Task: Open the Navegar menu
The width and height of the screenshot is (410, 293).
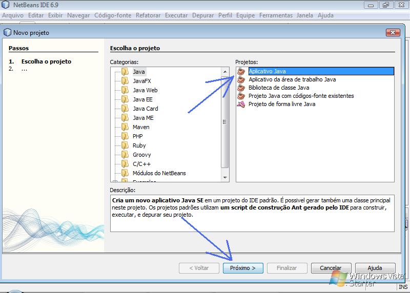Action: [x=78, y=15]
